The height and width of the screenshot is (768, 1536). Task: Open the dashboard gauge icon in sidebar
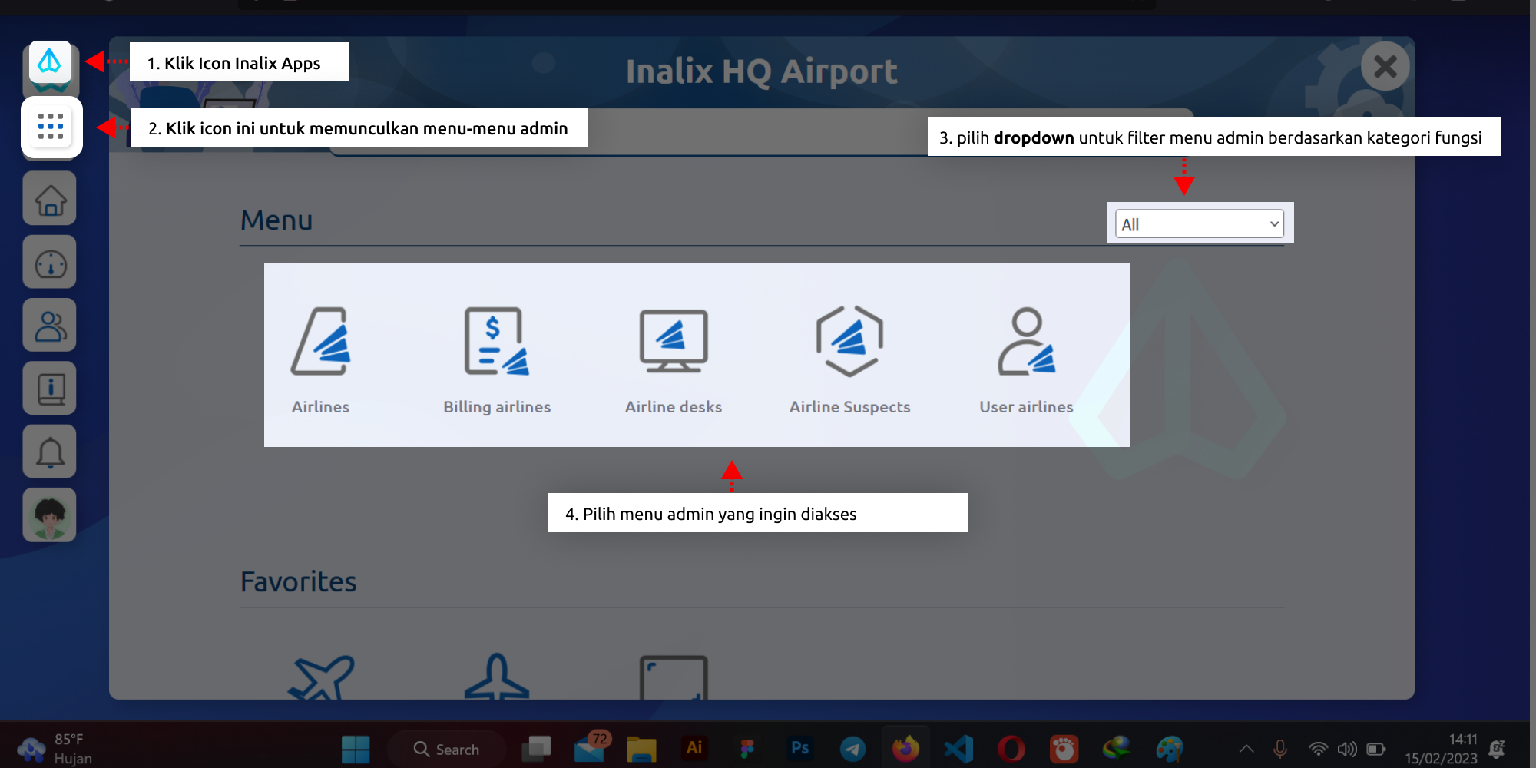click(x=49, y=261)
